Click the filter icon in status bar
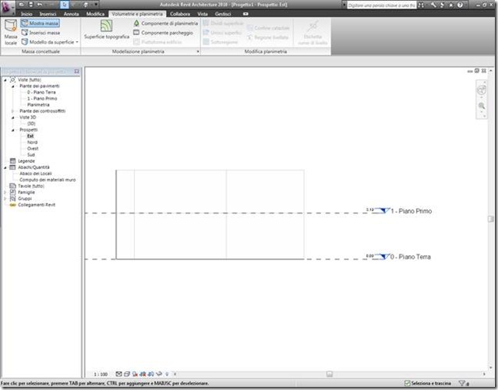498x390 pixels. pos(463,383)
